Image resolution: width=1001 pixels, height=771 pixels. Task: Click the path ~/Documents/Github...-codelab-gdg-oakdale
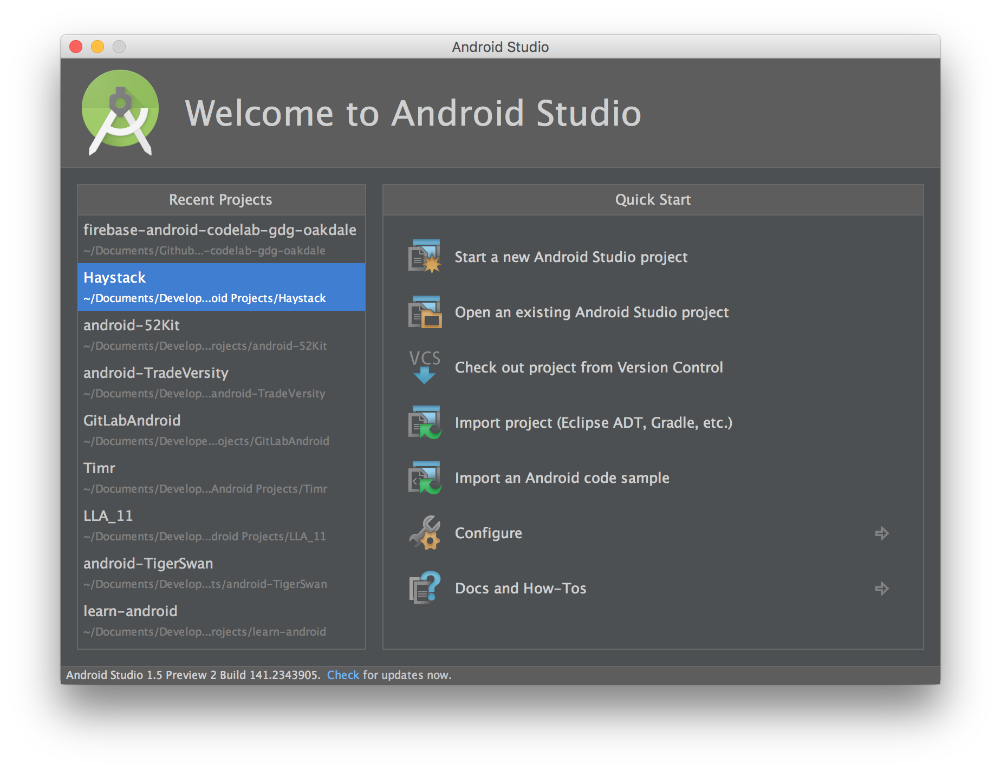coord(205,251)
